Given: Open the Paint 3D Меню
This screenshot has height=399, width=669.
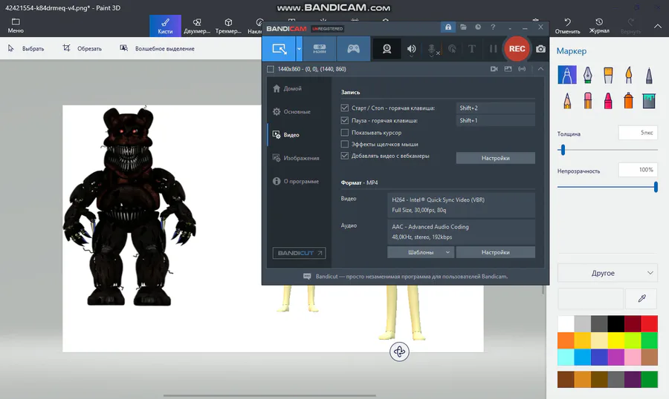Looking at the screenshot, I should (16, 25).
